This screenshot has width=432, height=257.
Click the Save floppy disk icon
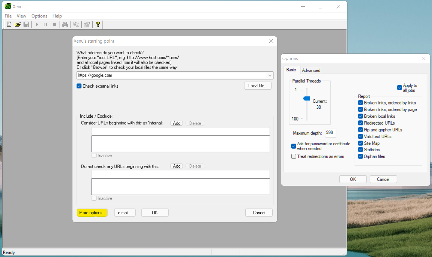[26, 24]
